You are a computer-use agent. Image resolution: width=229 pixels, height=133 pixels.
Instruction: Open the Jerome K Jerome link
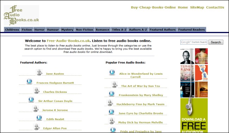click(x=55, y=110)
